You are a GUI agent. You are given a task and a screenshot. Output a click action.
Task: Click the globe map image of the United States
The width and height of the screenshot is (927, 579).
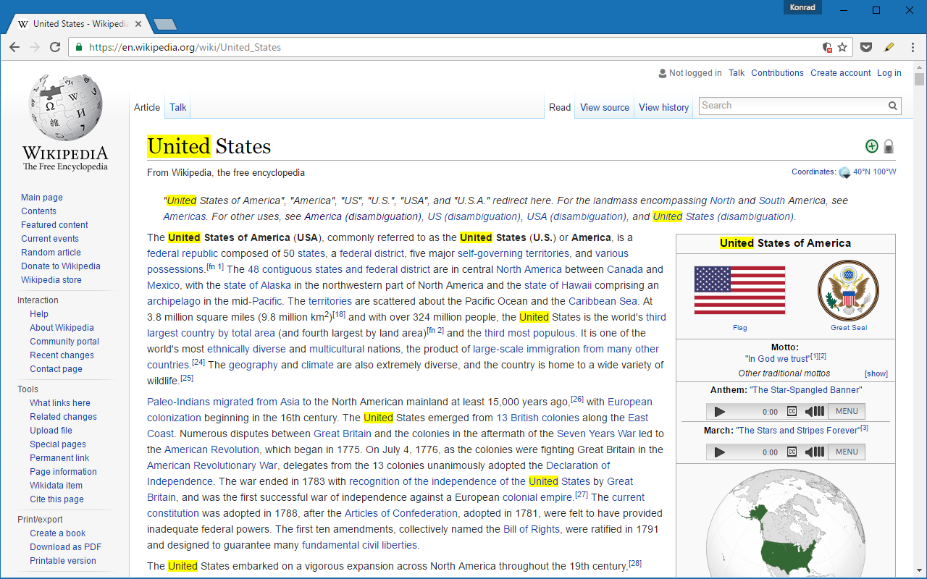pyautogui.click(x=786, y=524)
